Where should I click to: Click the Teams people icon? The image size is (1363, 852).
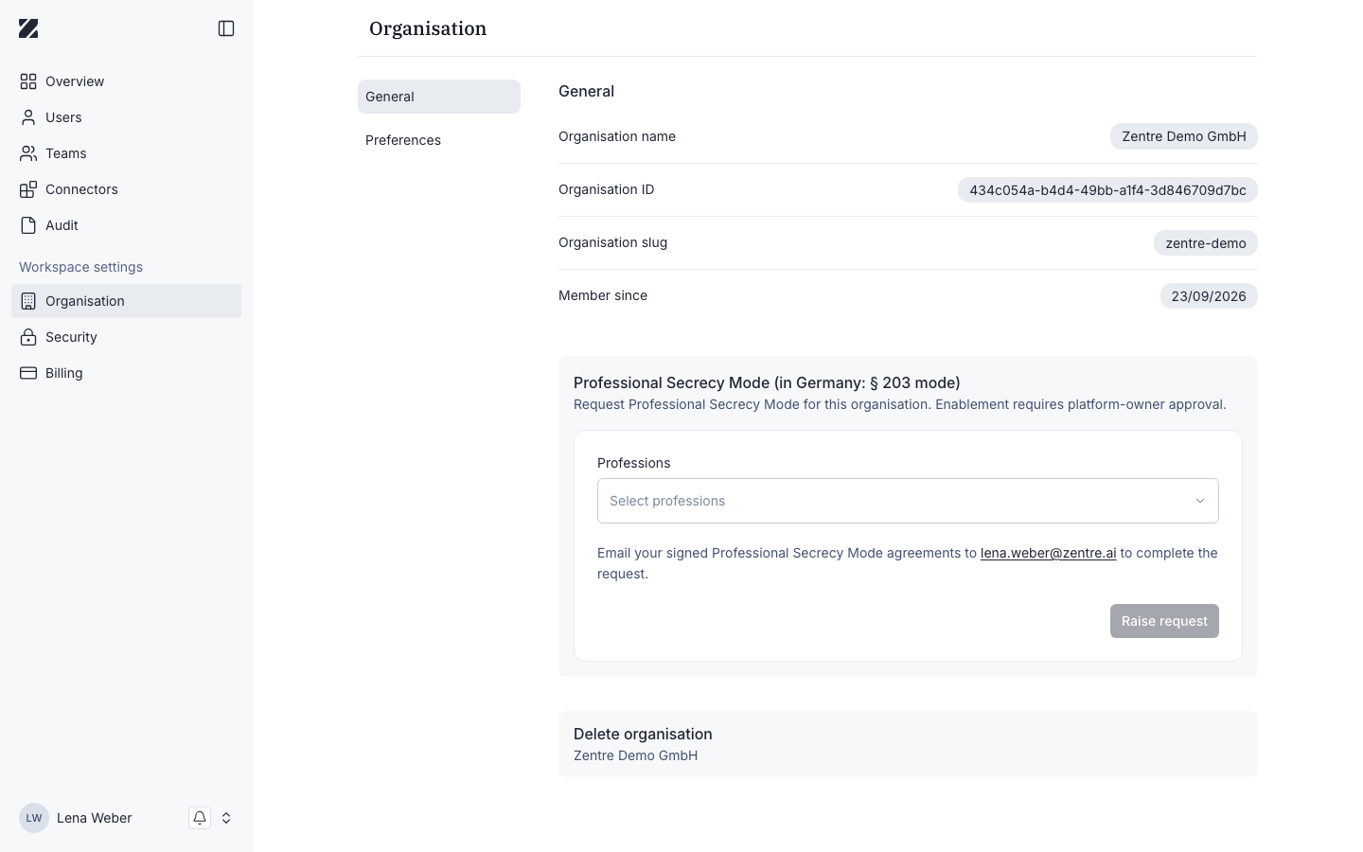point(28,153)
